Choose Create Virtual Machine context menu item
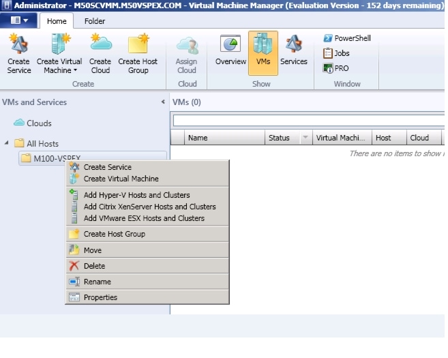448x358 pixels. tap(147, 179)
